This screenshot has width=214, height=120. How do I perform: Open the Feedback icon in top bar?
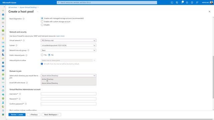(x=197, y=2)
